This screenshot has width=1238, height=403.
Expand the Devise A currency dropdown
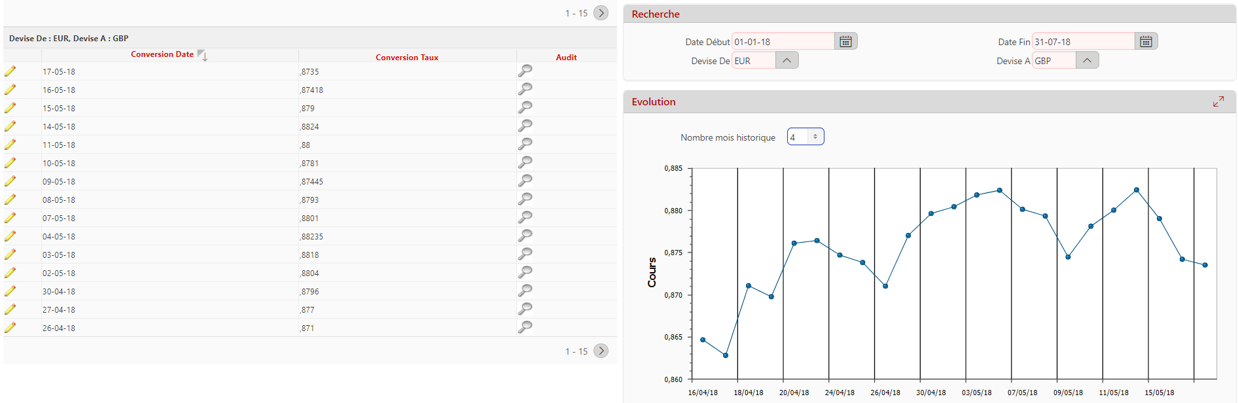tap(1087, 61)
